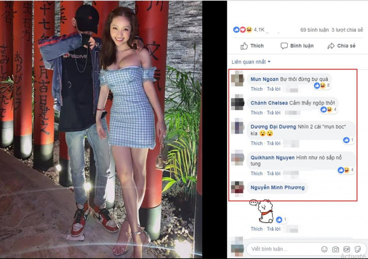Image resolution: width=368 pixels, height=259 pixels.
Task: Open Chánh Chelsea's profile link
Action: [x=269, y=103]
